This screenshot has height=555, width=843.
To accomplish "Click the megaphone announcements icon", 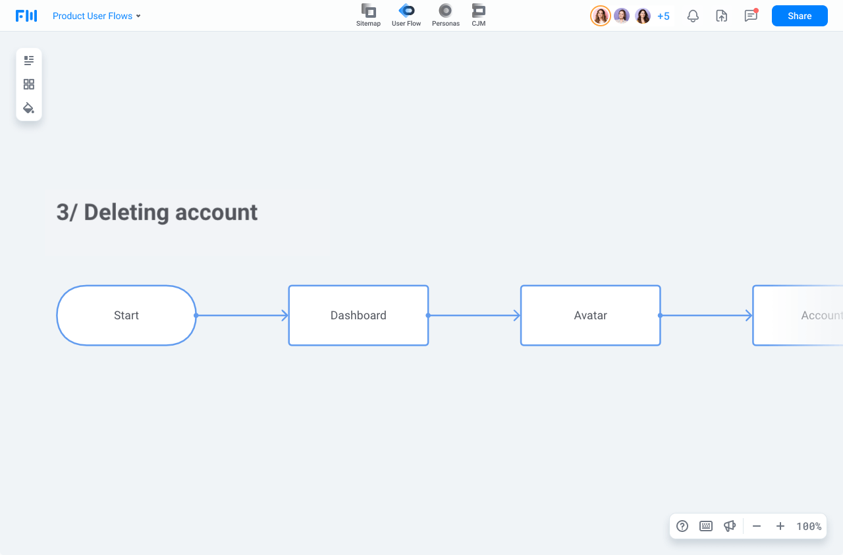I will coord(730,526).
